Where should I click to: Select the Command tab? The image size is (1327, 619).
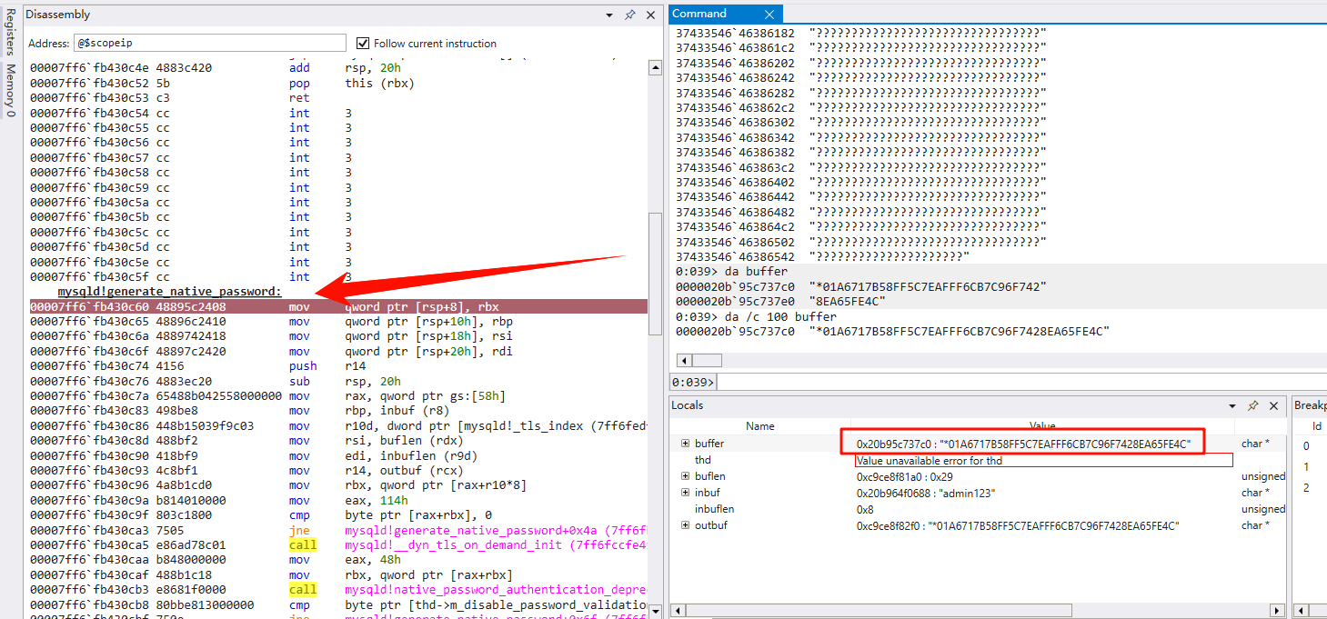(699, 14)
